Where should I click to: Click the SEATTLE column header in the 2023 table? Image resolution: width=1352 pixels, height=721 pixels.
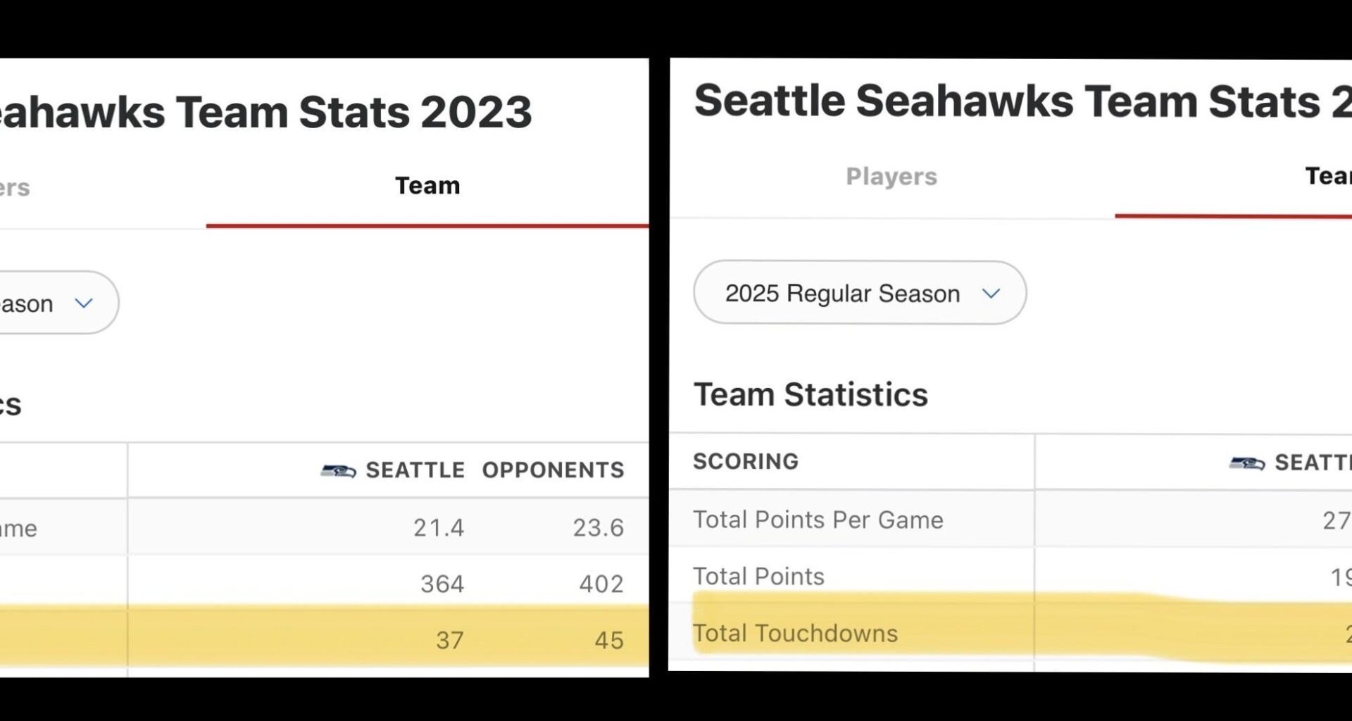point(414,470)
